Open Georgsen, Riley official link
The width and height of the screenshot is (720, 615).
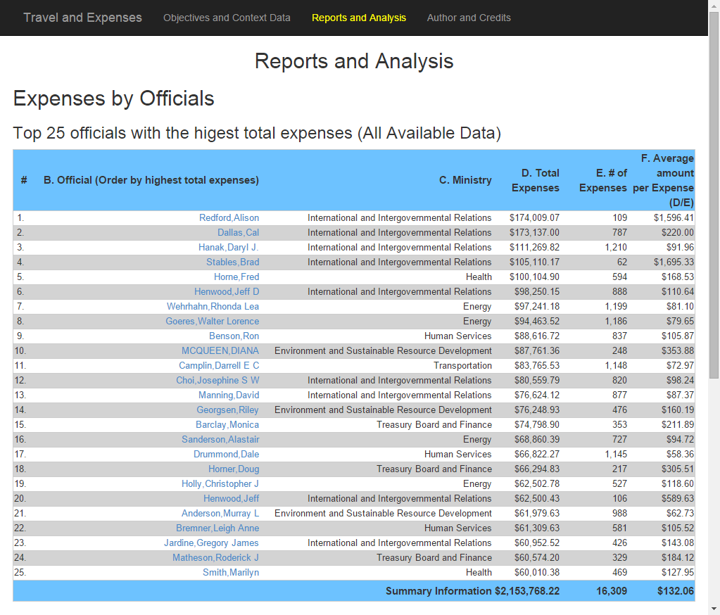click(228, 410)
